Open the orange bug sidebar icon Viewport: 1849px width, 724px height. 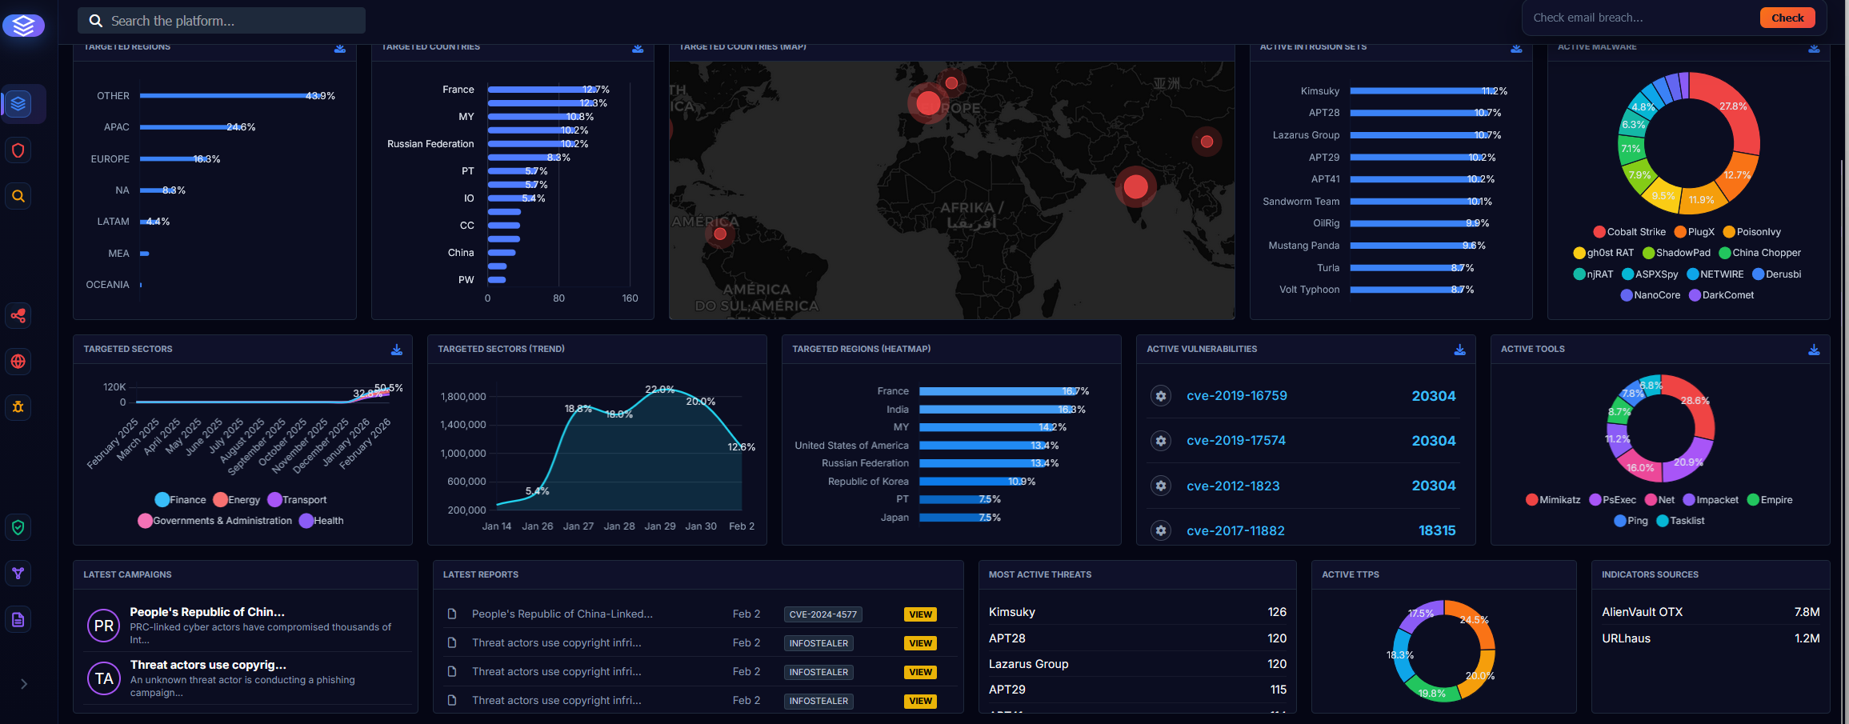point(18,407)
